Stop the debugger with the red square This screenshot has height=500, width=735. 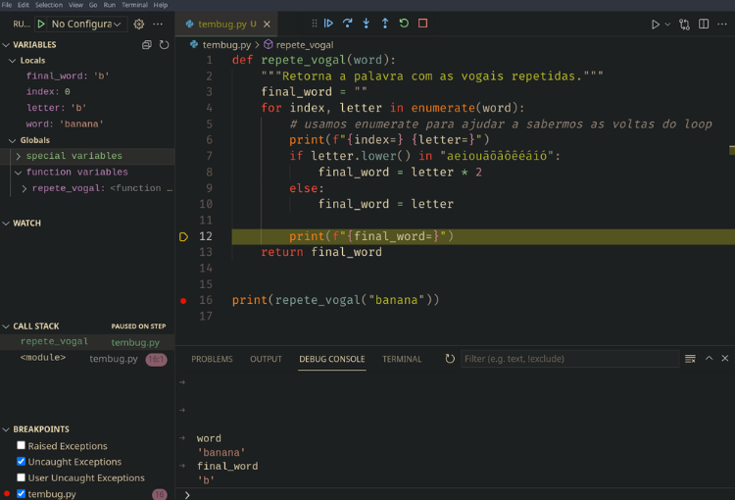pos(422,24)
